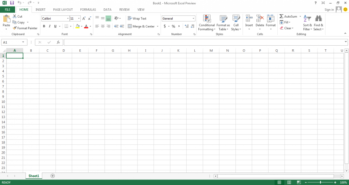Open Format as Table gallery

(x=223, y=23)
